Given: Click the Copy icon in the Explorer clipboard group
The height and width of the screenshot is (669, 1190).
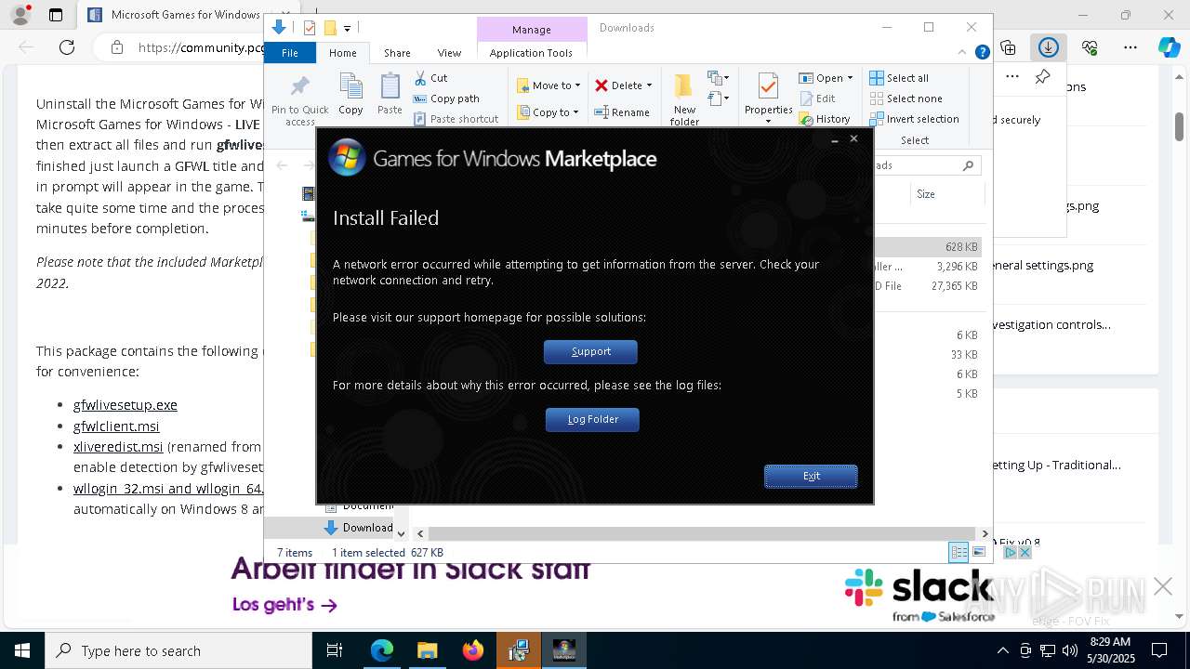Looking at the screenshot, I should click(350, 94).
